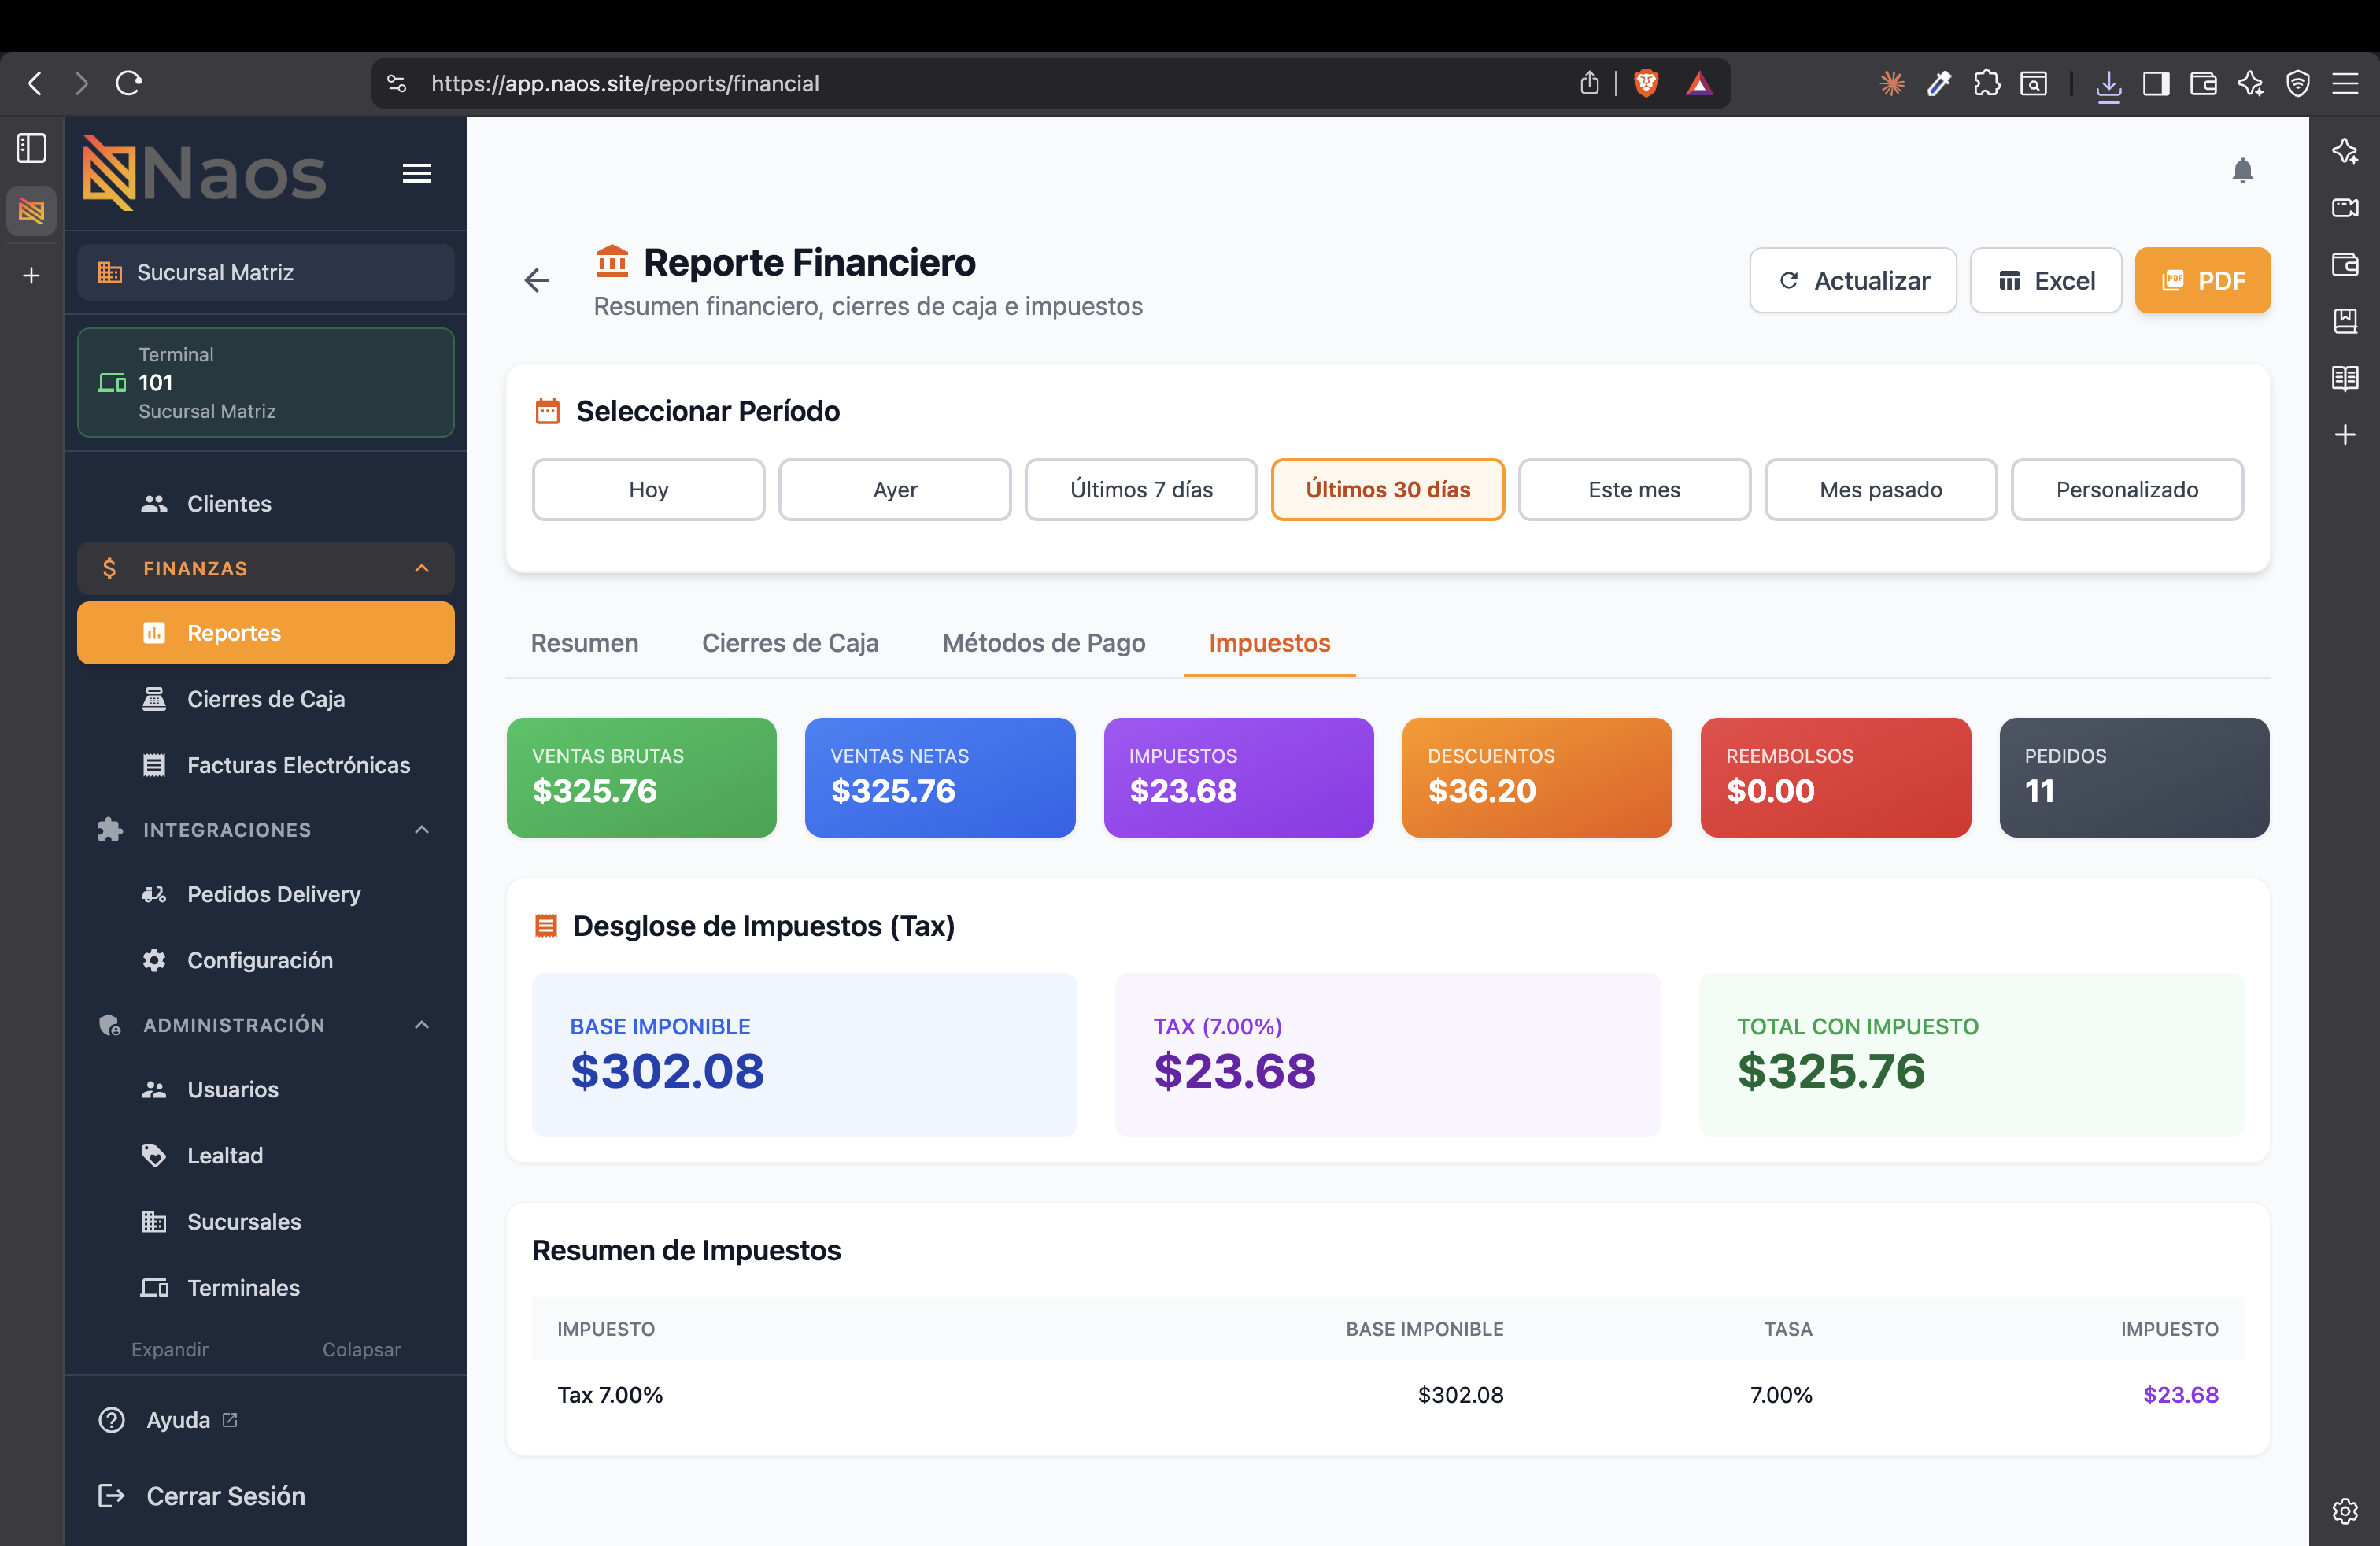Open the settings gear in the right sidebar
The image size is (2380, 1546).
point(2345,1511)
